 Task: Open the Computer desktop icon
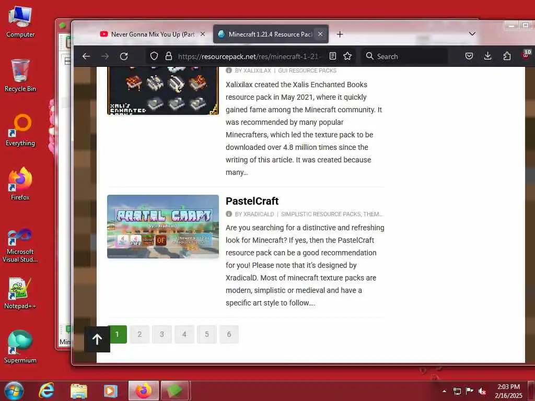pyautogui.click(x=20, y=22)
